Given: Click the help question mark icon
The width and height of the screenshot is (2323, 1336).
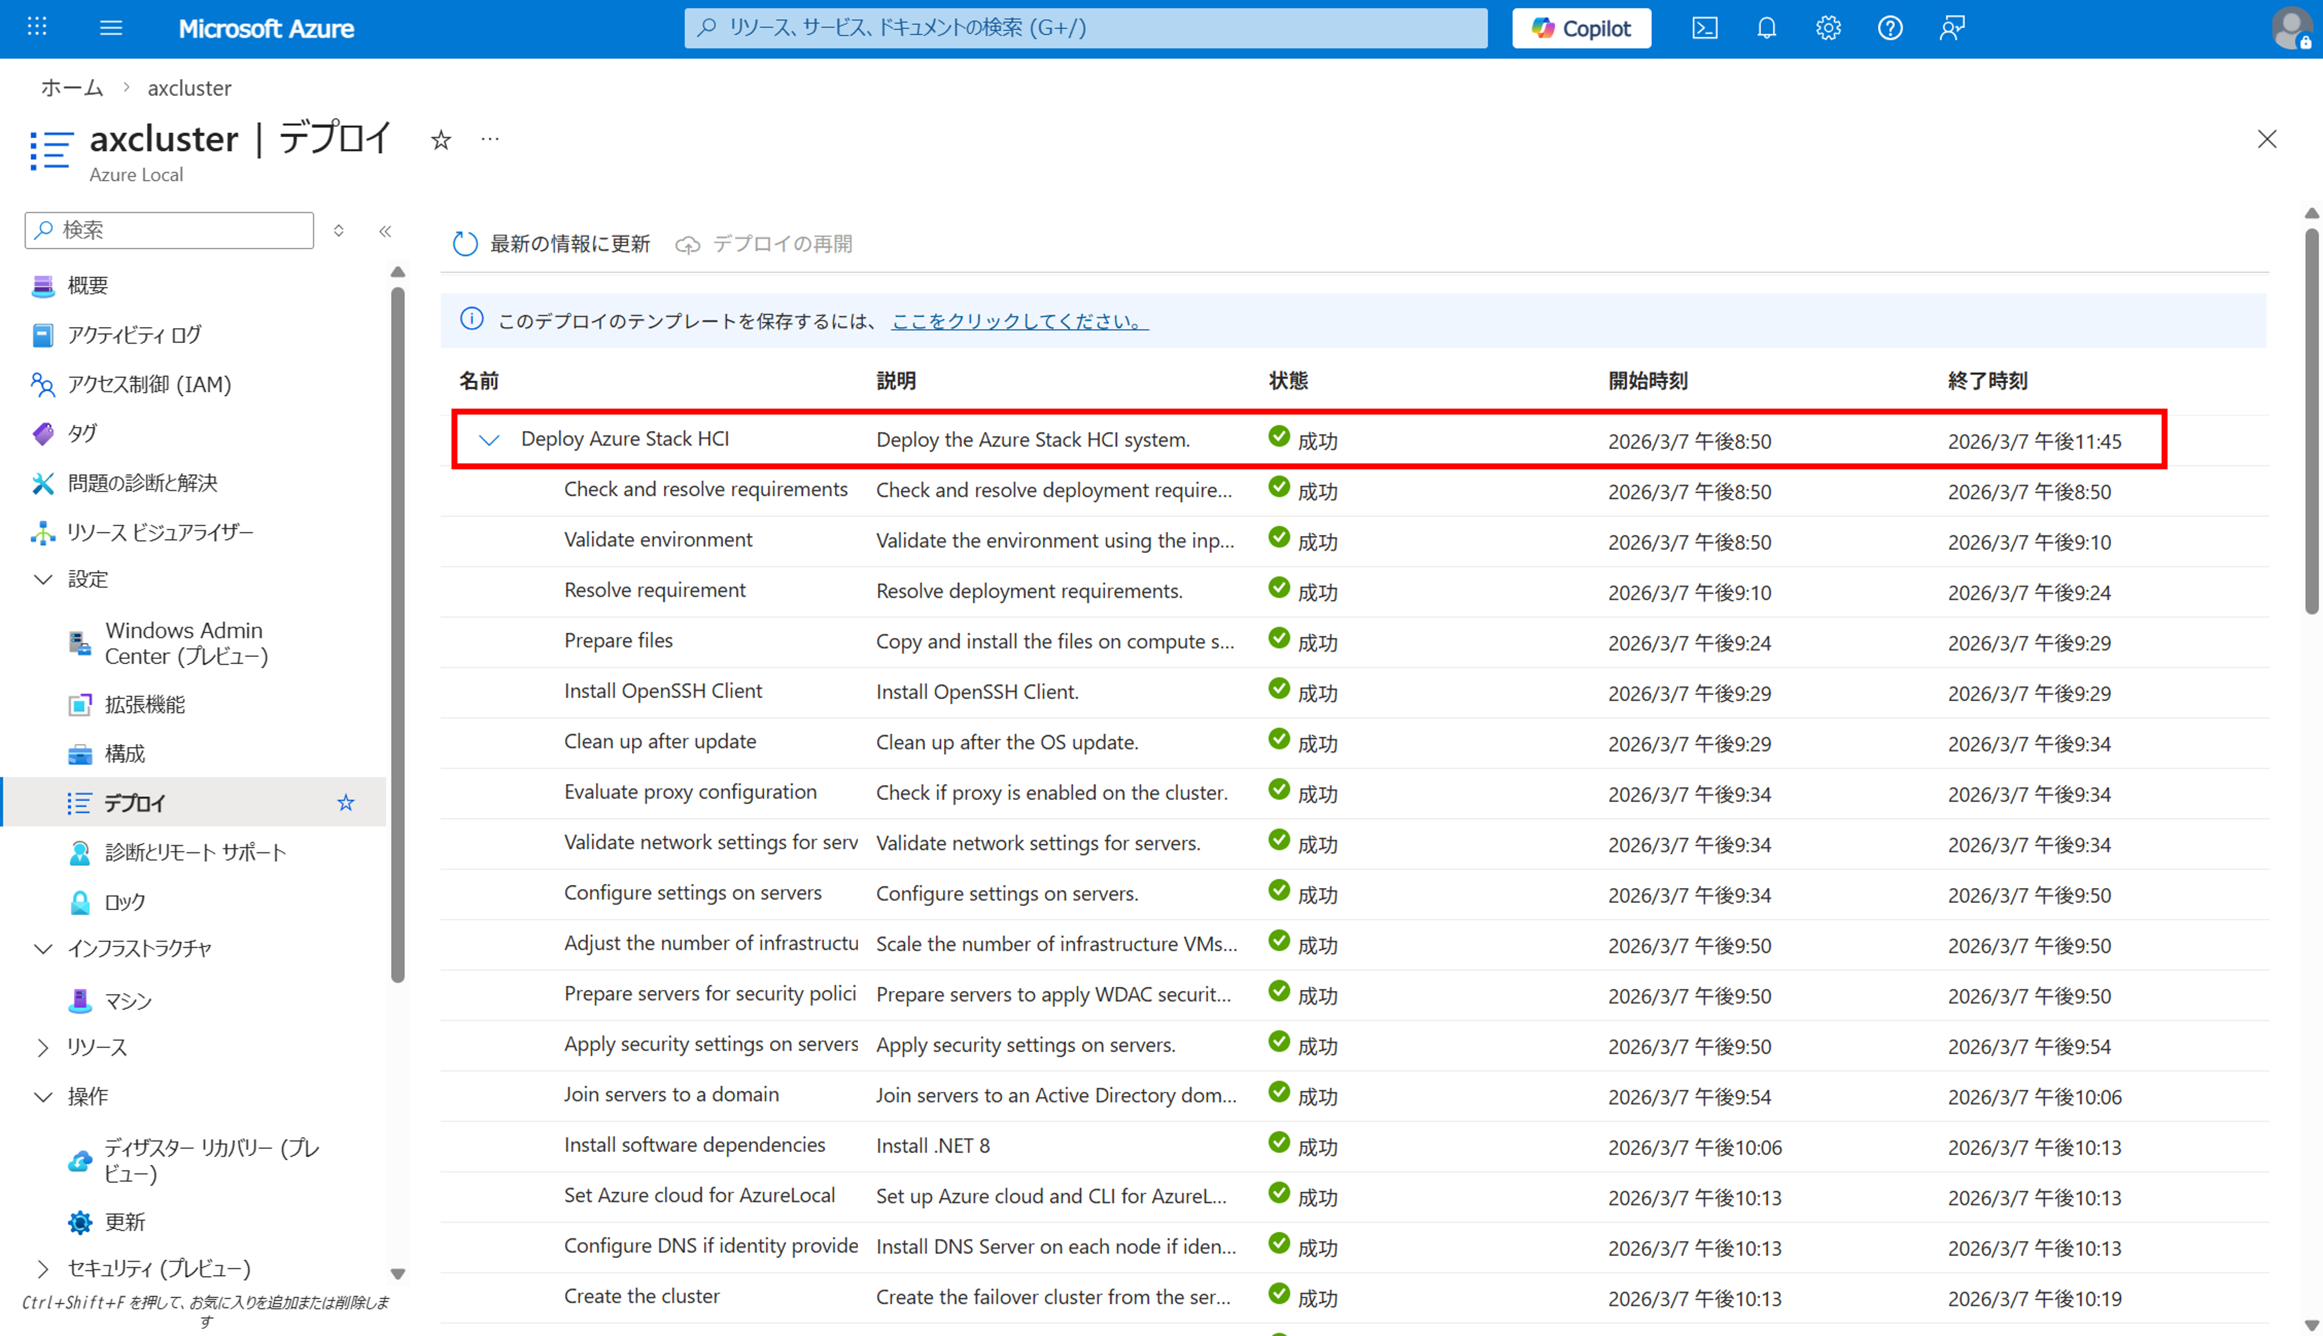Looking at the screenshot, I should coord(1889,29).
